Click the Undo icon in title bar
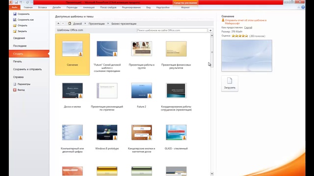The image size is (314, 176). 21,2
